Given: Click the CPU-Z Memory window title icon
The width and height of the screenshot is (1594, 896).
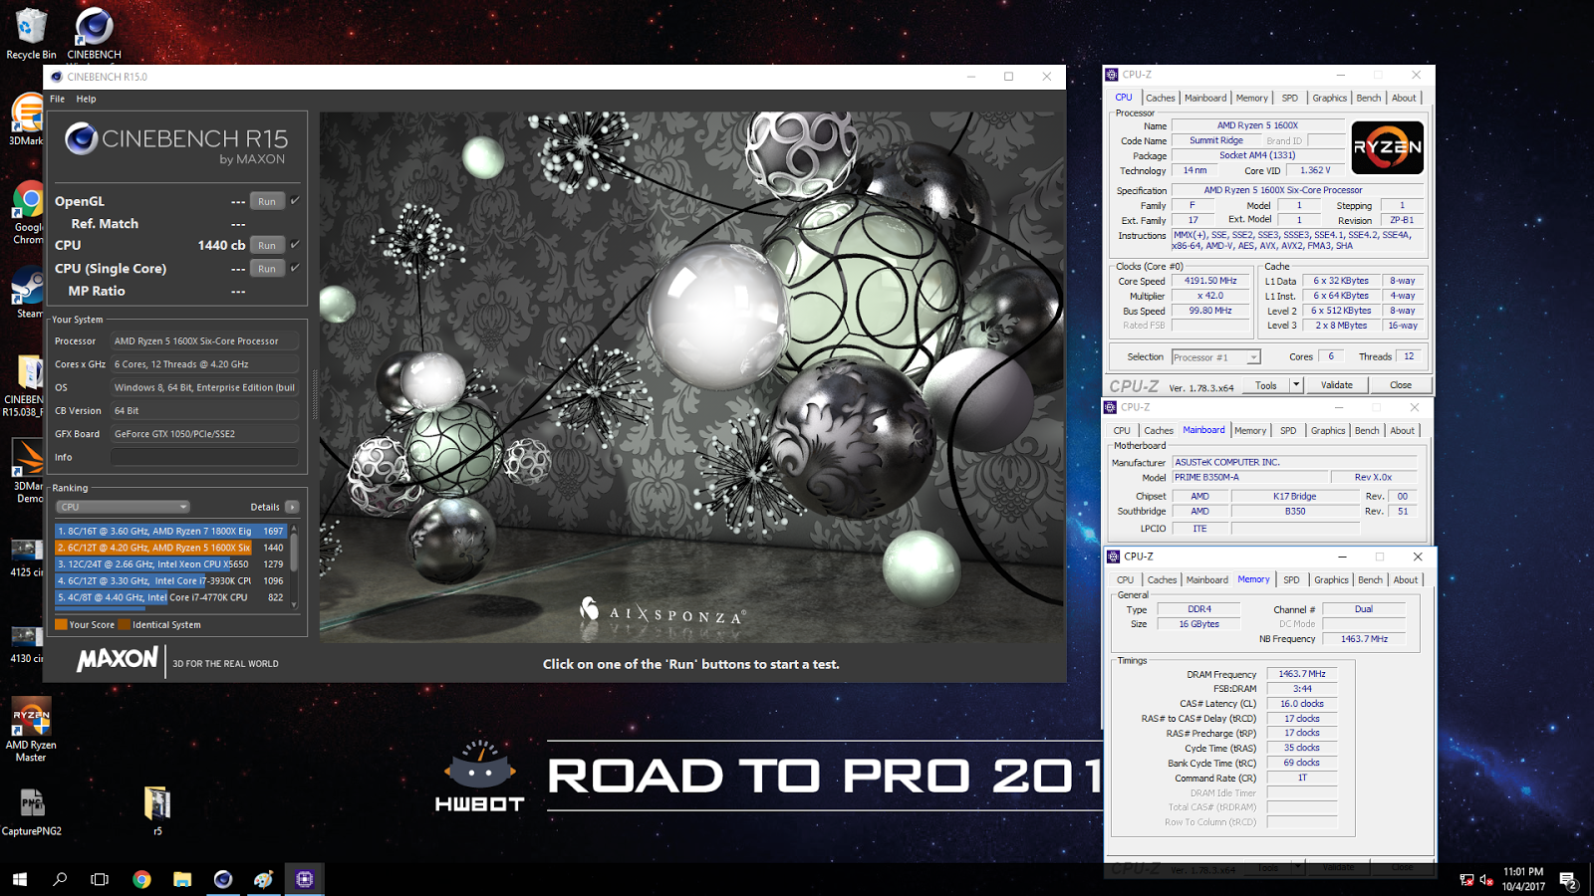Looking at the screenshot, I should pyautogui.click(x=1114, y=557).
